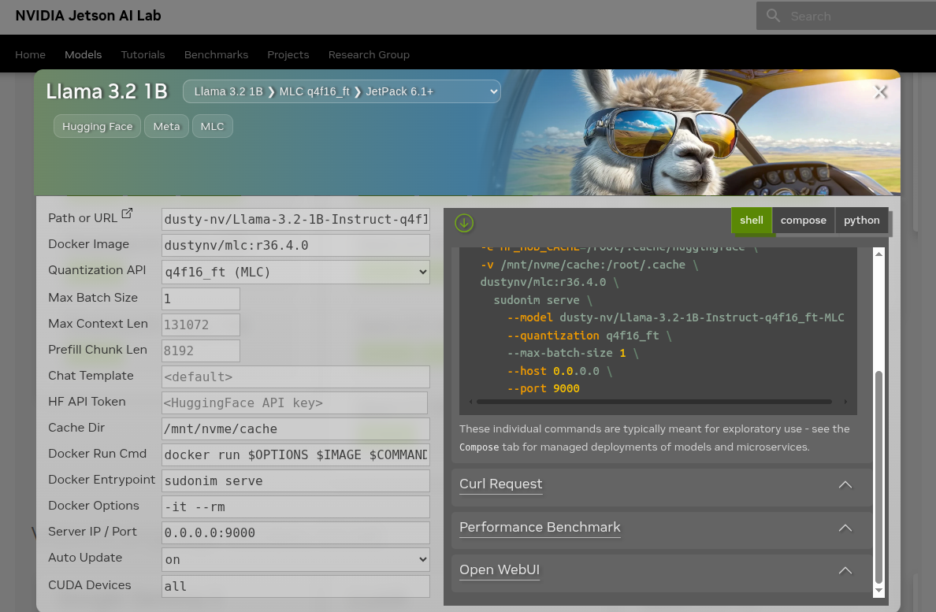This screenshot has width=936, height=612.
Task: Click the Prefill Chunk Len field
Action: (x=201, y=351)
